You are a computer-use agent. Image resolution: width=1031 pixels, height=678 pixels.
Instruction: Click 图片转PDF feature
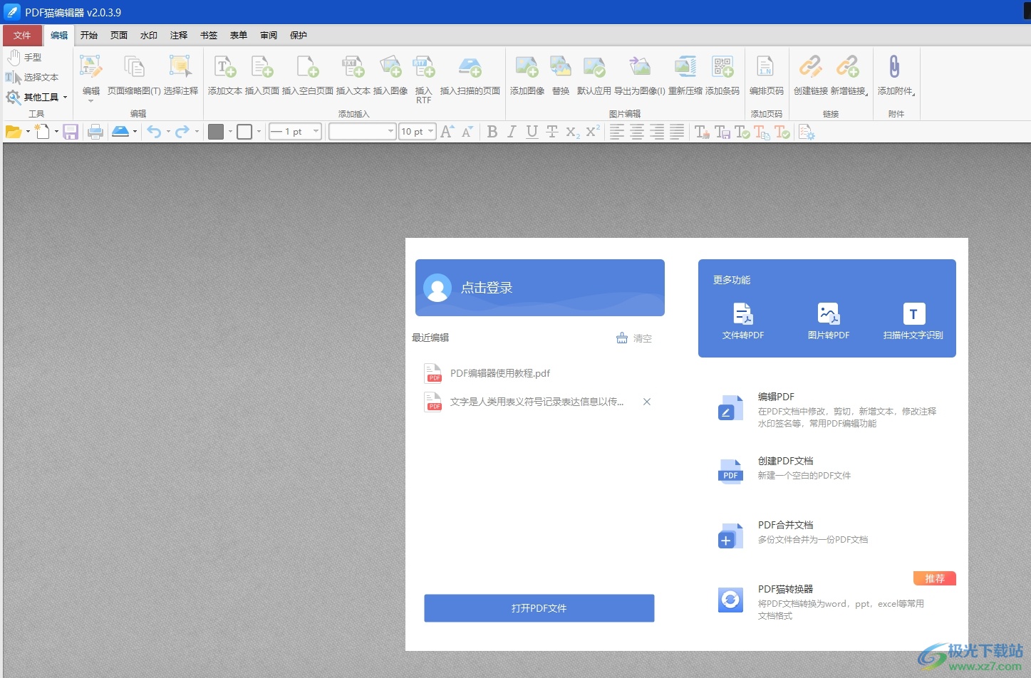coord(828,321)
